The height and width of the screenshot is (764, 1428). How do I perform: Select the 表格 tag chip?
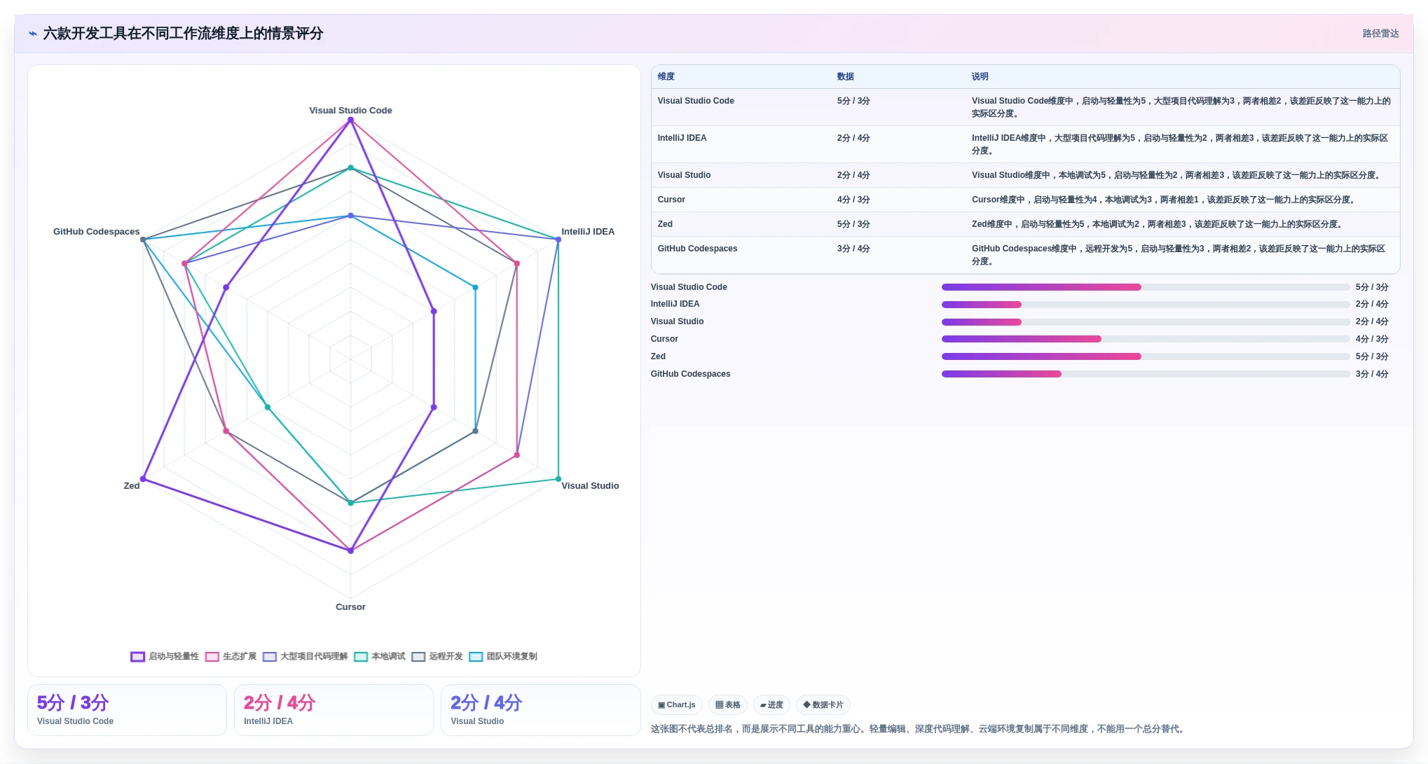click(x=728, y=705)
